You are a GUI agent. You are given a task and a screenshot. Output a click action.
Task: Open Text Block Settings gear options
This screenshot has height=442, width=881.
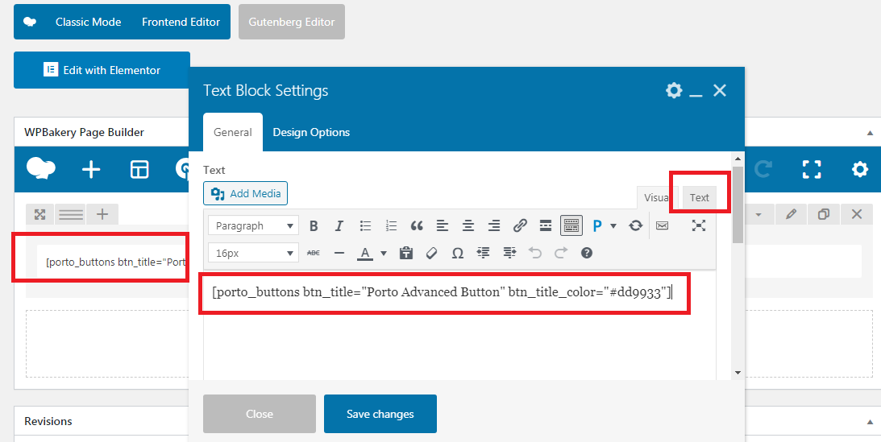[x=674, y=90]
